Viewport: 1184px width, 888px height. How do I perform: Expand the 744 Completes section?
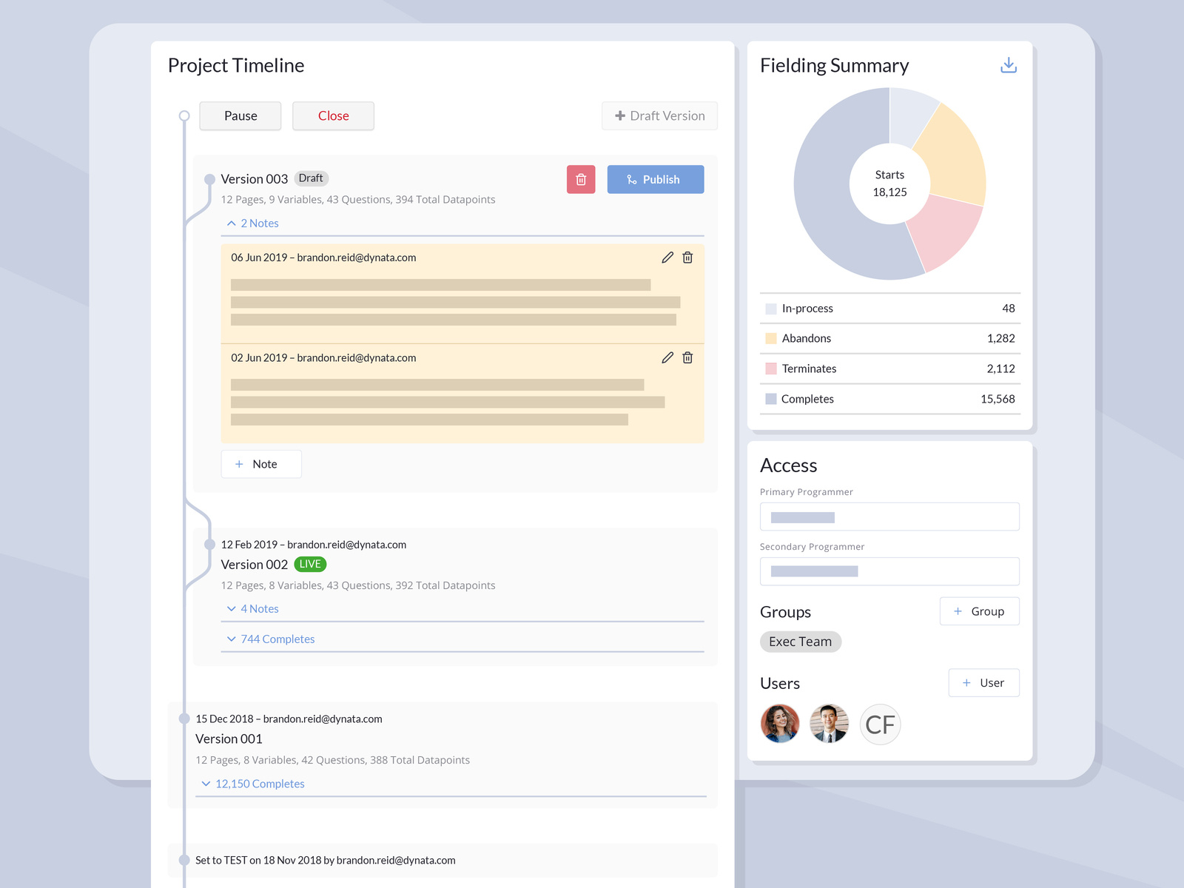[271, 639]
